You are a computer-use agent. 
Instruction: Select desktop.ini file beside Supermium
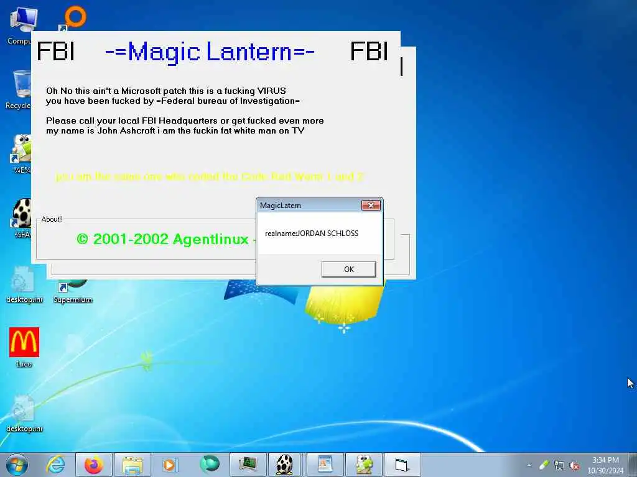coord(24,284)
